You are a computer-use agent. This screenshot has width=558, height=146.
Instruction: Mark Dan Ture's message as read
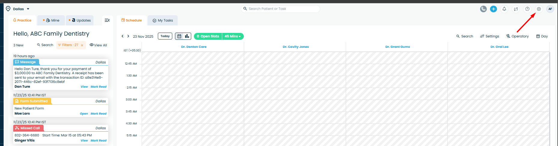pos(99,87)
